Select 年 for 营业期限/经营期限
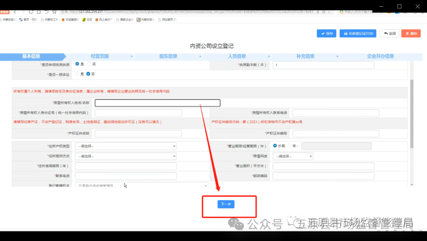Viewport: 427px width, 241px height. [289, 146]
